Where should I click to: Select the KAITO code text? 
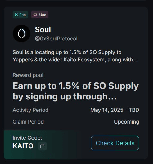point(23,146)
